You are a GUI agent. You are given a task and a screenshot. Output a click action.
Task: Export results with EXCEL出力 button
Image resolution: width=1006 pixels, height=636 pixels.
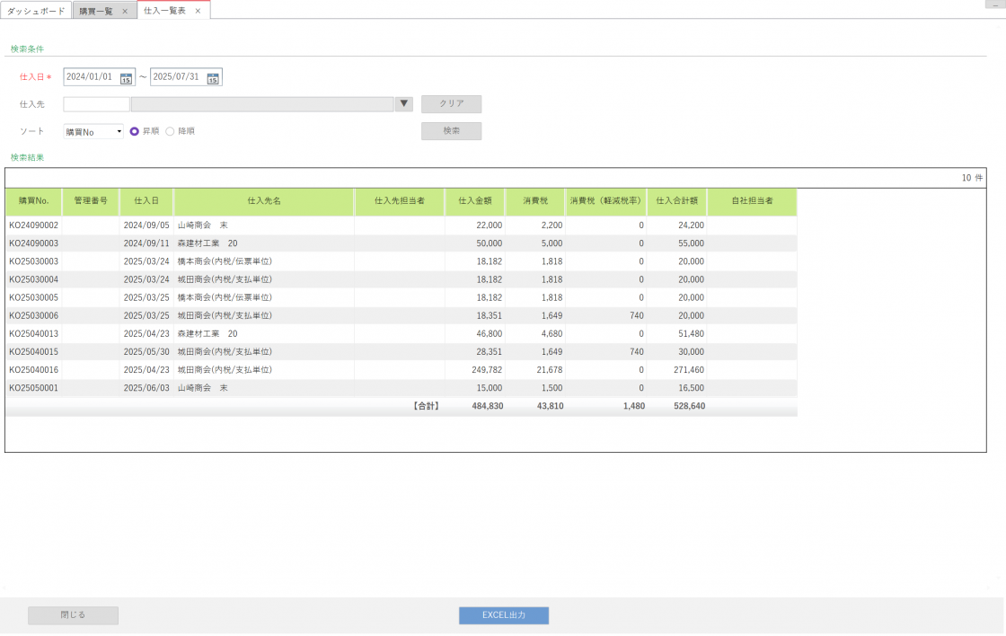[x=503, y=615]
